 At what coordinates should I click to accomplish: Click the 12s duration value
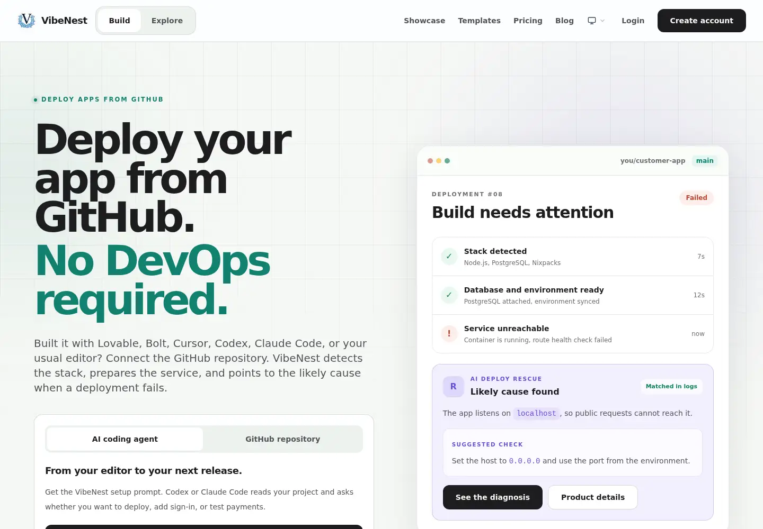[699, 295]
